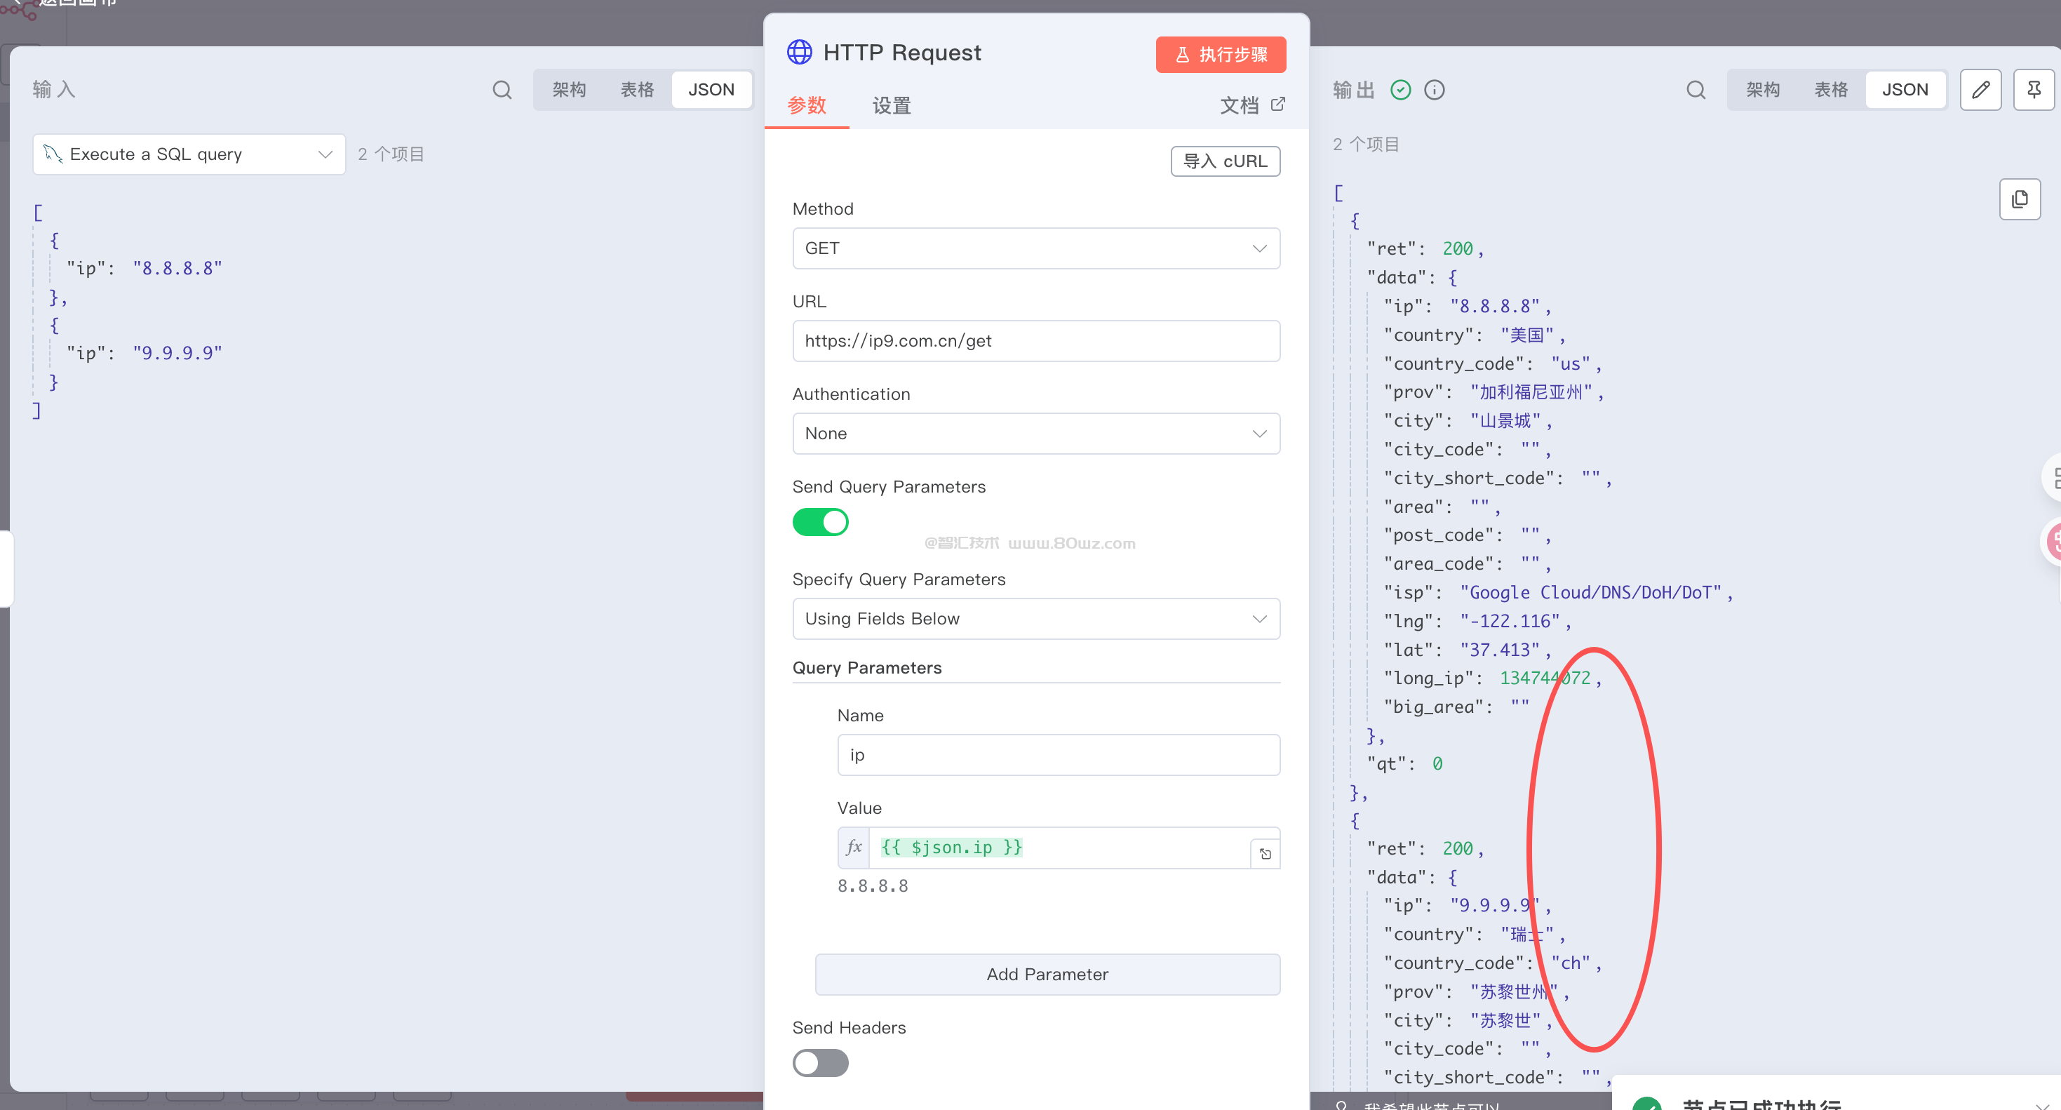Pin the output data icon
The width and height of the screenshot is (2061, 1110).
point(2034,90)
